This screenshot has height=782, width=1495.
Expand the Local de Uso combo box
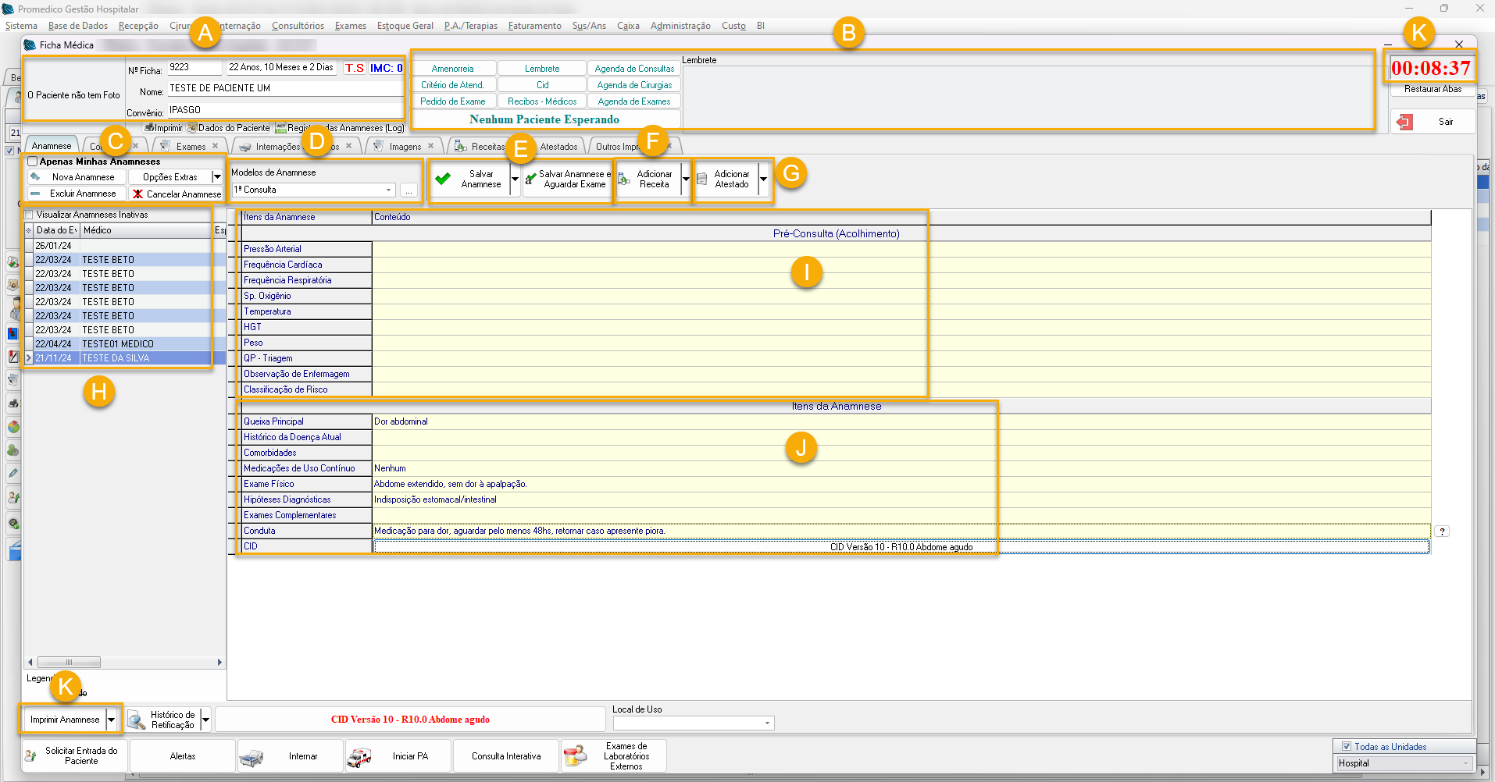767,723
